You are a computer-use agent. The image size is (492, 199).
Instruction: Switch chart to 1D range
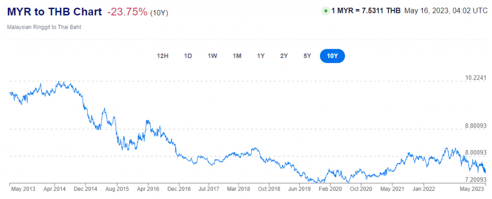coord(188,56)
